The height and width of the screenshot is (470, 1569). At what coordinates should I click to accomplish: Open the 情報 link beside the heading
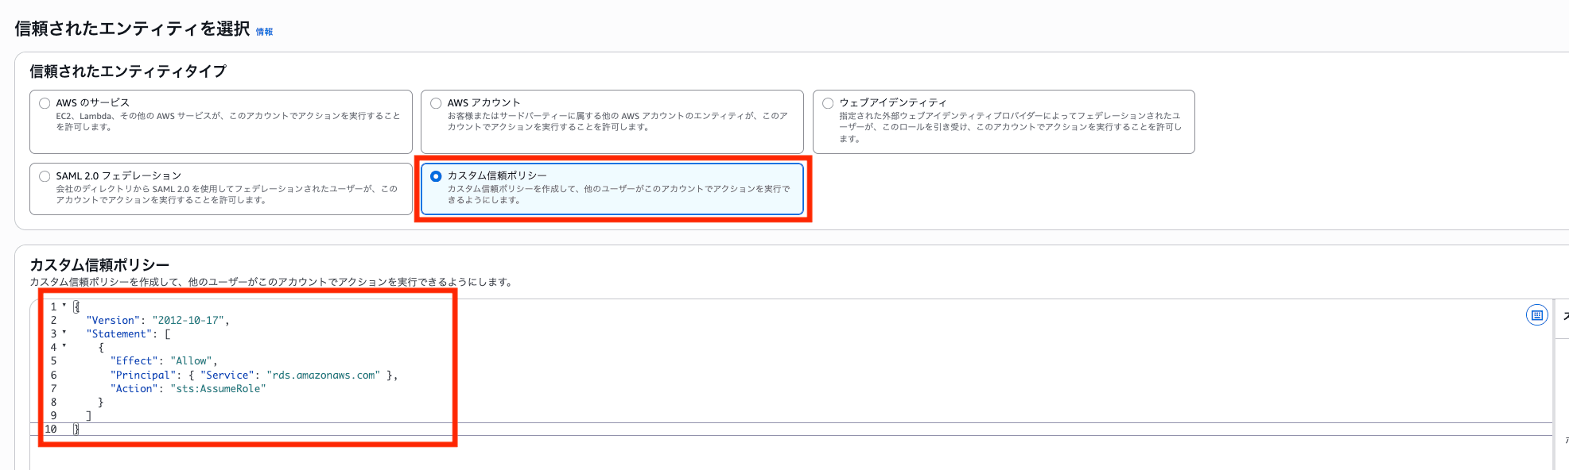tap(264, 32)
